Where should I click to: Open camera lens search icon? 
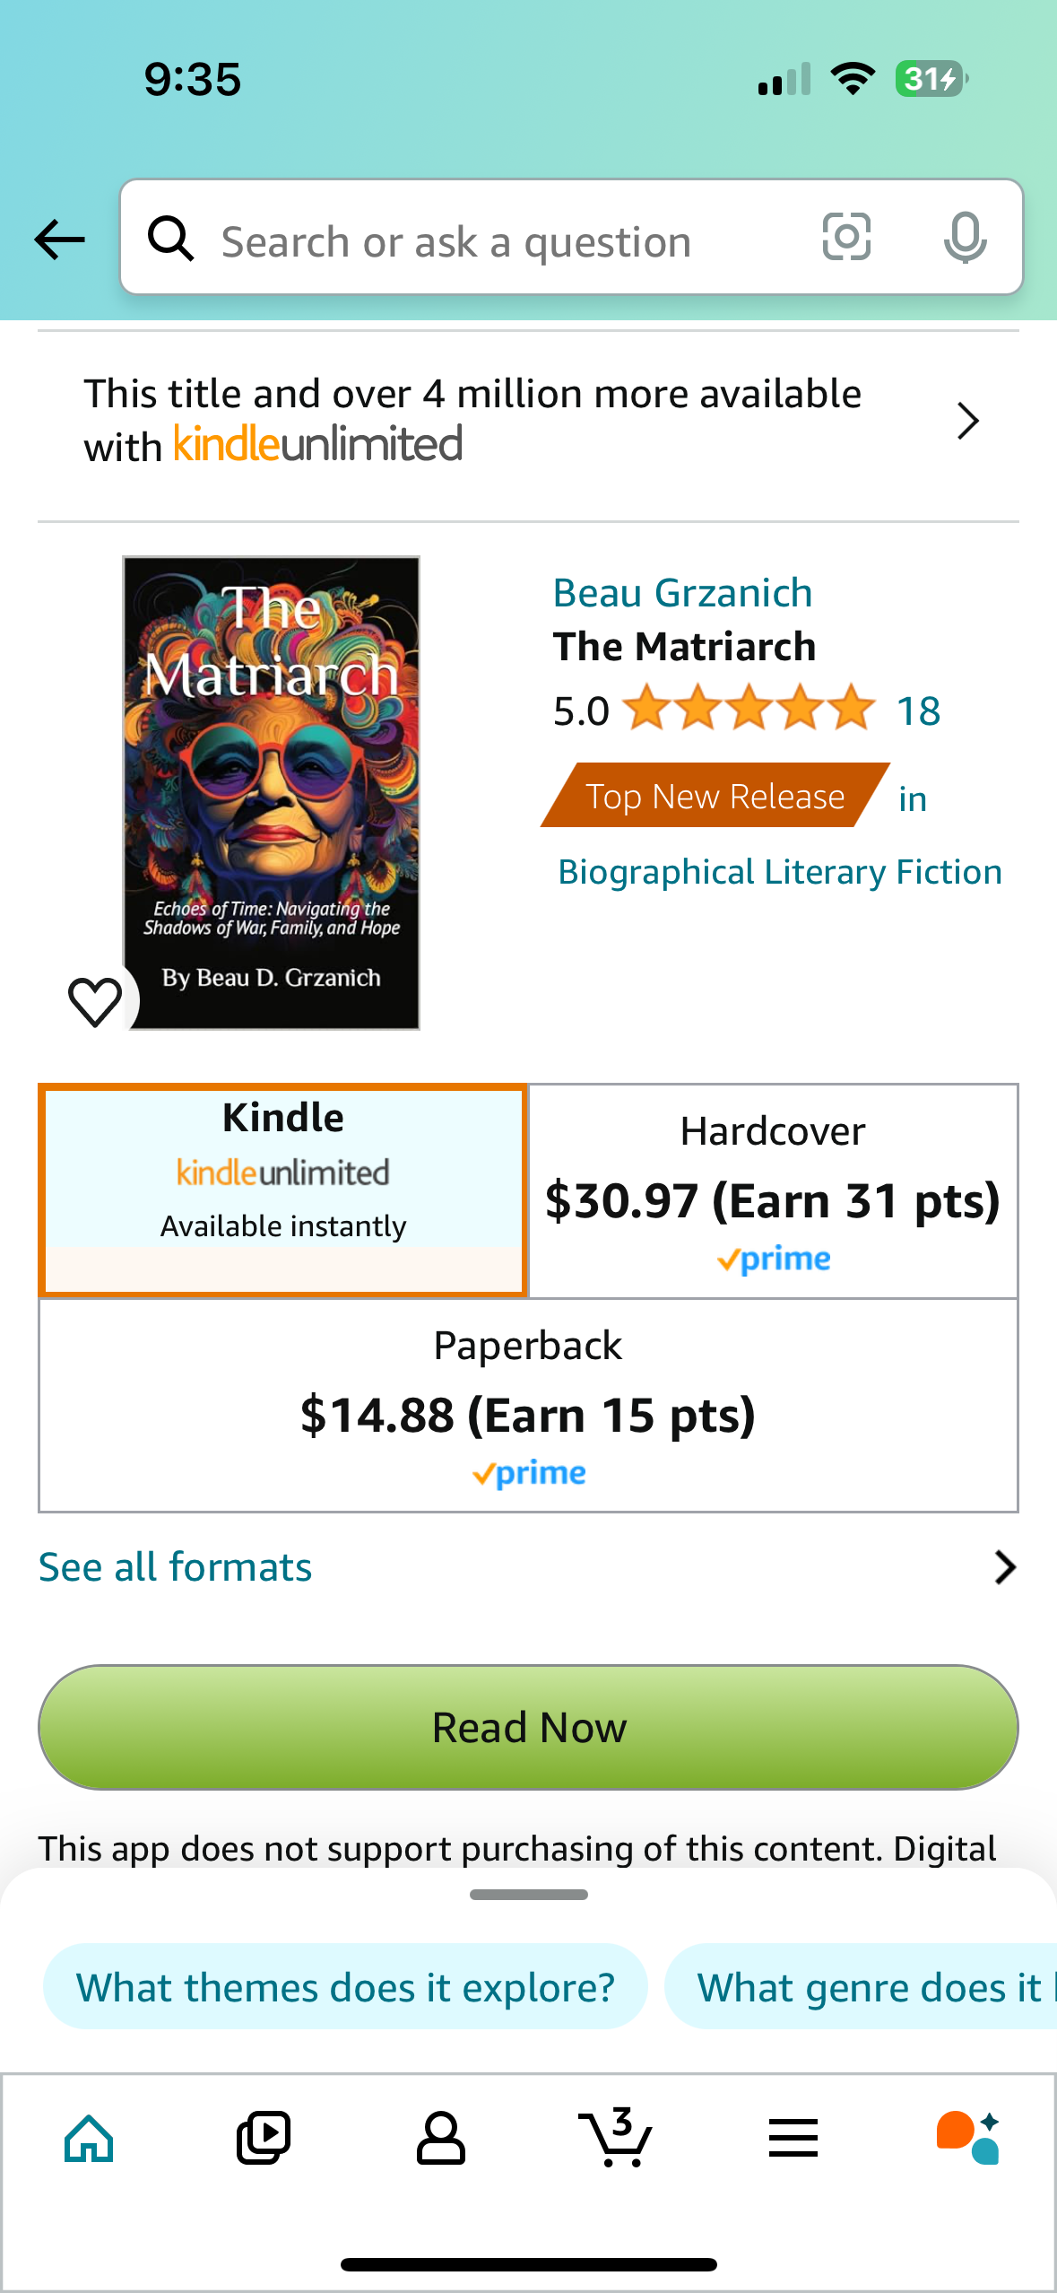point(846,238)
